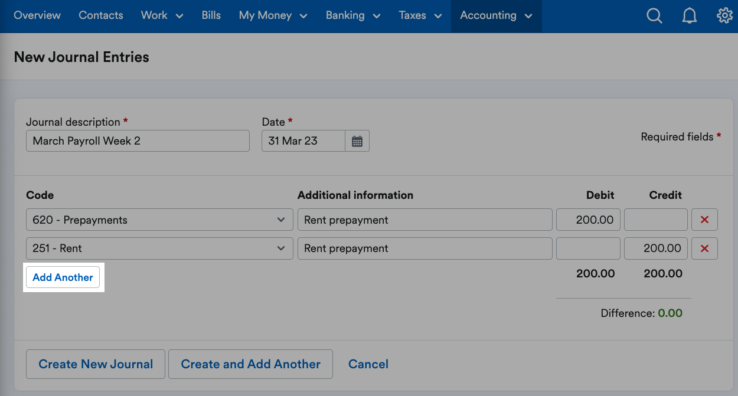The image size is (738, 396).
Task: View notifications bell icon
Action: [689, 16]
